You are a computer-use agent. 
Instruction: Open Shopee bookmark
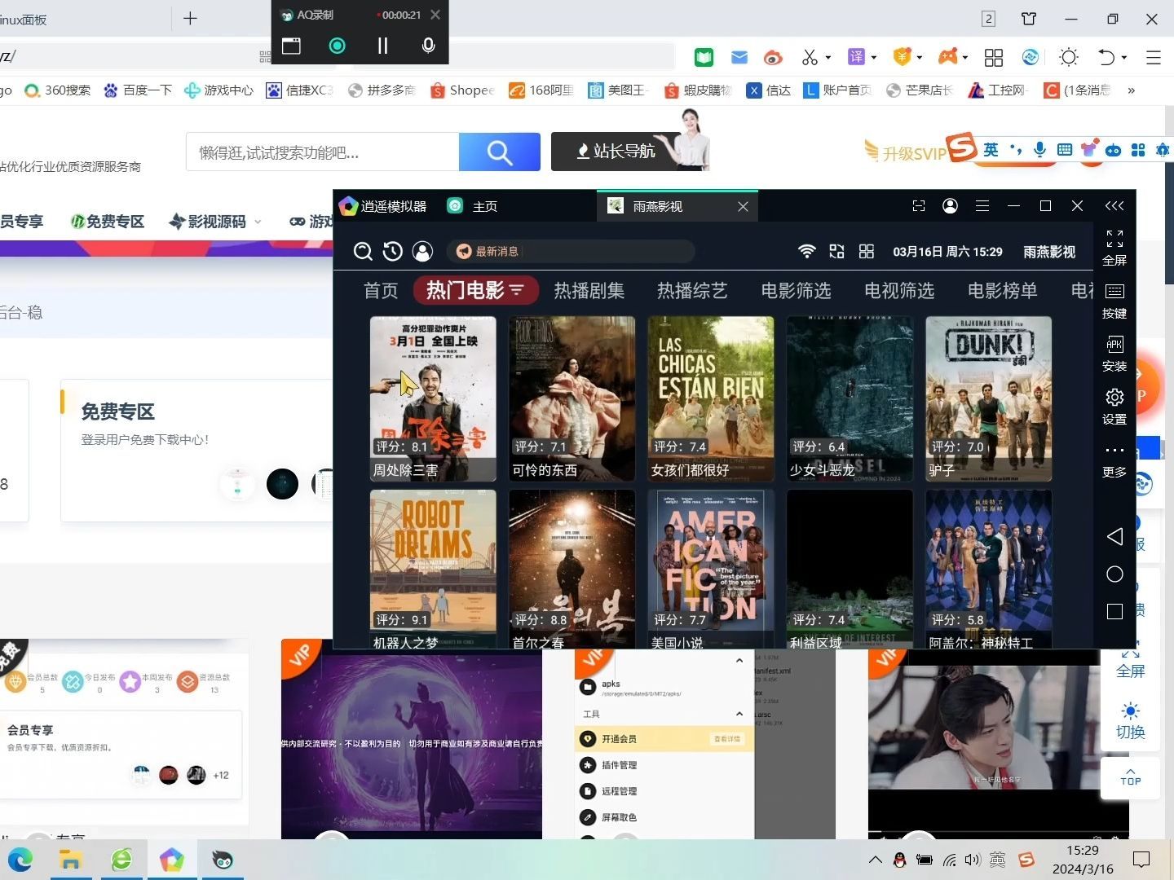point(462,90)
